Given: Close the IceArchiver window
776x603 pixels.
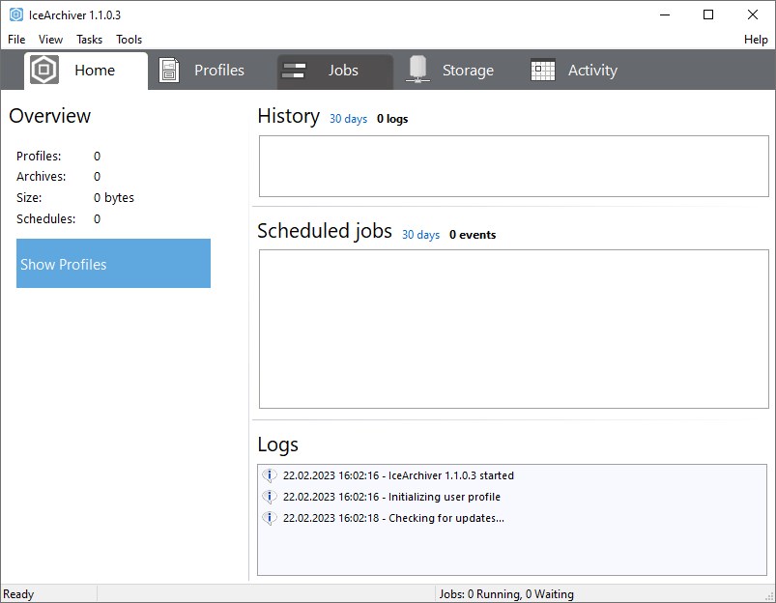Looking at the screenshot, I should click(x=752, y=14).
